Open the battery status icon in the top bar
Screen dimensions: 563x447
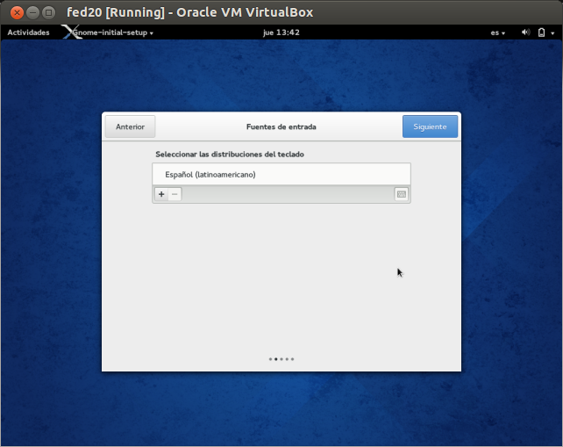coord(541,32)
